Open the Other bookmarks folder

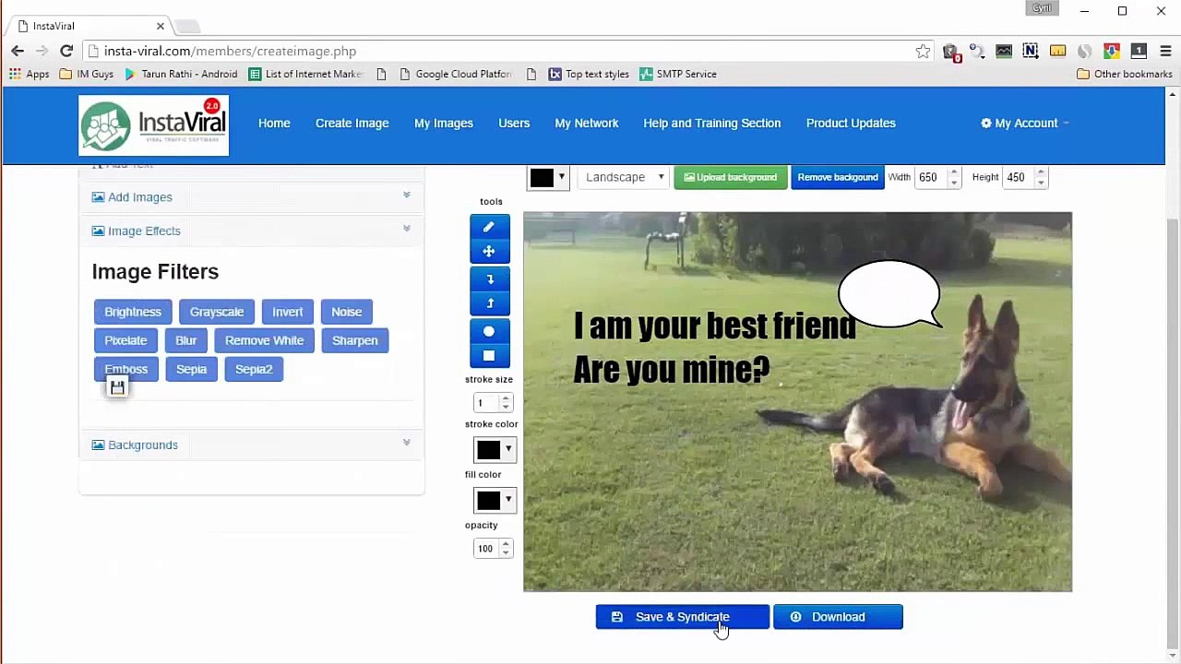[1125, 74]
